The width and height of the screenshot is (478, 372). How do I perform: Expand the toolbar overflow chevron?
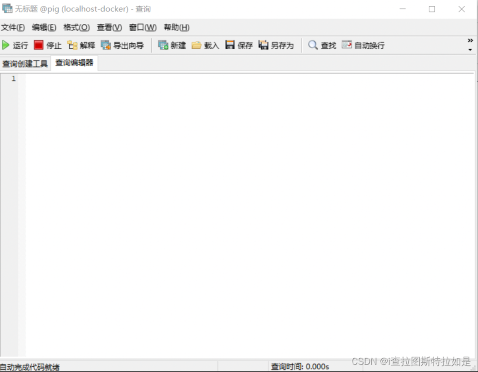tap(470, 41)
